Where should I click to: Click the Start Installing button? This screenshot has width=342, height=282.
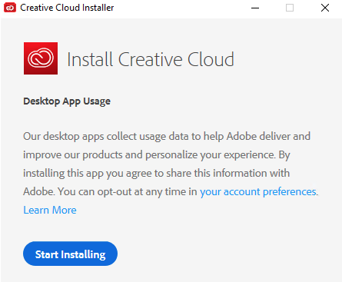(70, 254)
